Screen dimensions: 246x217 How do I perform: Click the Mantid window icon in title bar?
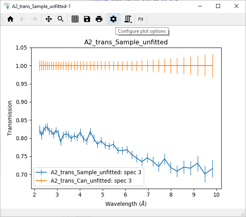pyautogui.click(x=6, y=6)
